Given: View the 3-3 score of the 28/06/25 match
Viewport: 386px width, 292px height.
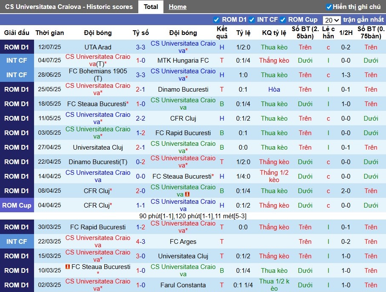Looking at the screenshot, I should pyautogui.click(x=140, y=75).
